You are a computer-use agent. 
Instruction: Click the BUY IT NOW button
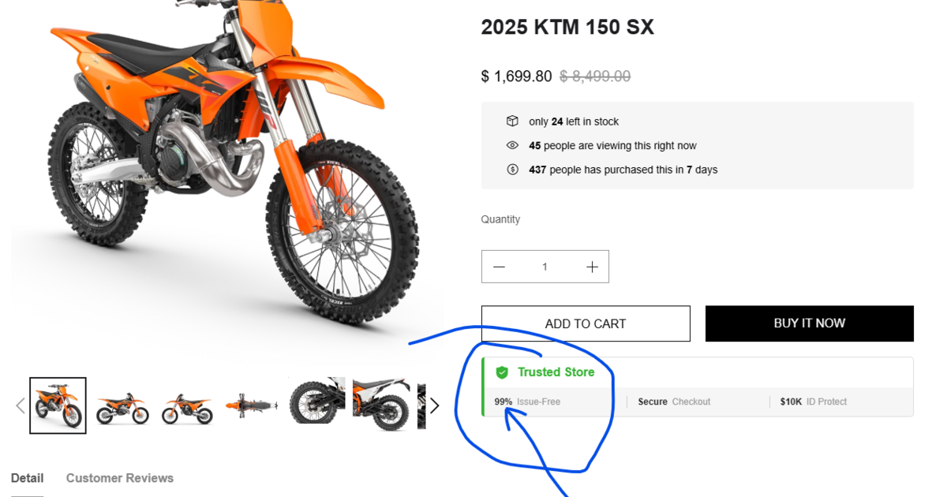(x=809, y=323)
